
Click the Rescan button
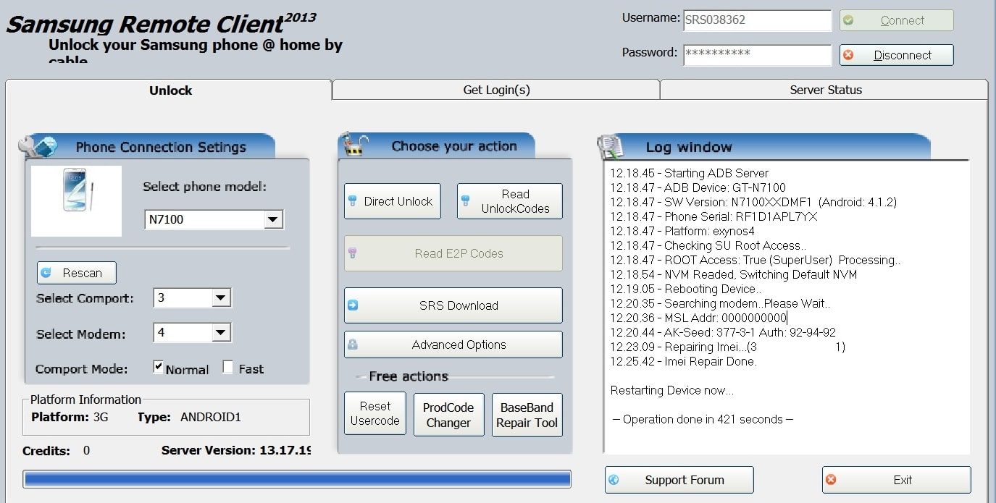[x=76, y=273]
